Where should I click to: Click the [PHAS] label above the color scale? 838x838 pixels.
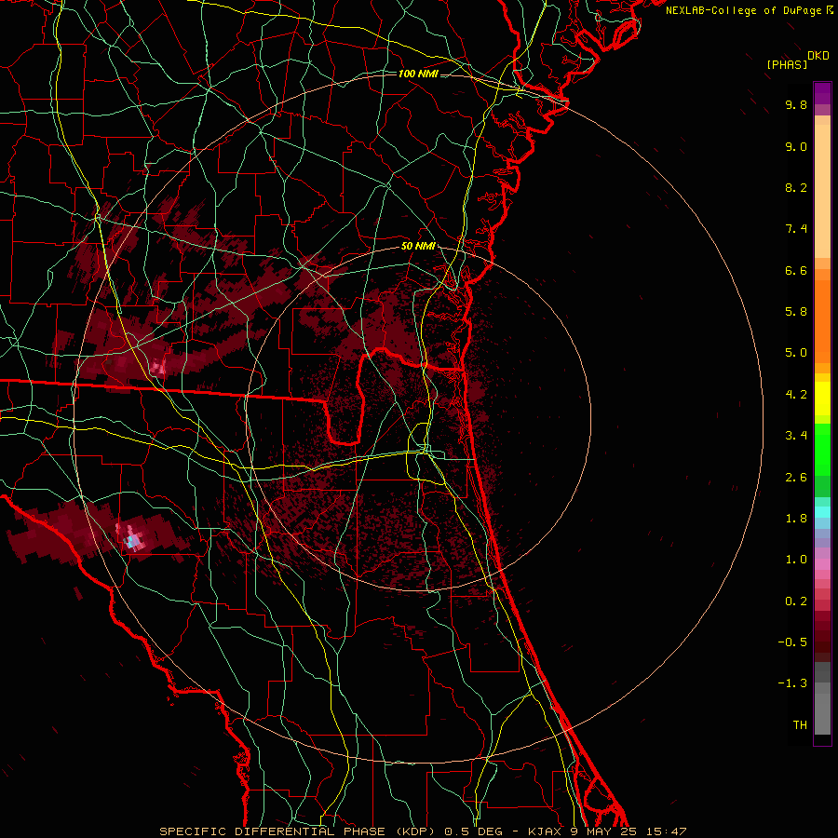[787, 64]
